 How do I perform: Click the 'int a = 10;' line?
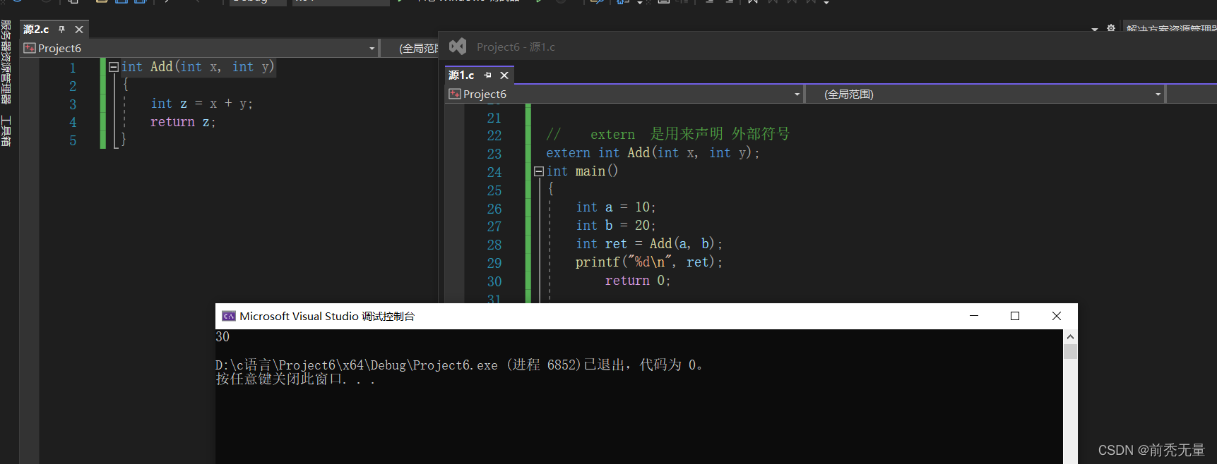[x=616, y=207]
